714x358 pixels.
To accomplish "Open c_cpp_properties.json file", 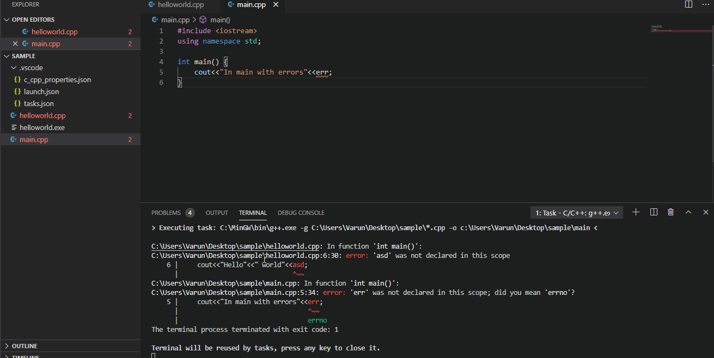I will click(x=70, y=79).
